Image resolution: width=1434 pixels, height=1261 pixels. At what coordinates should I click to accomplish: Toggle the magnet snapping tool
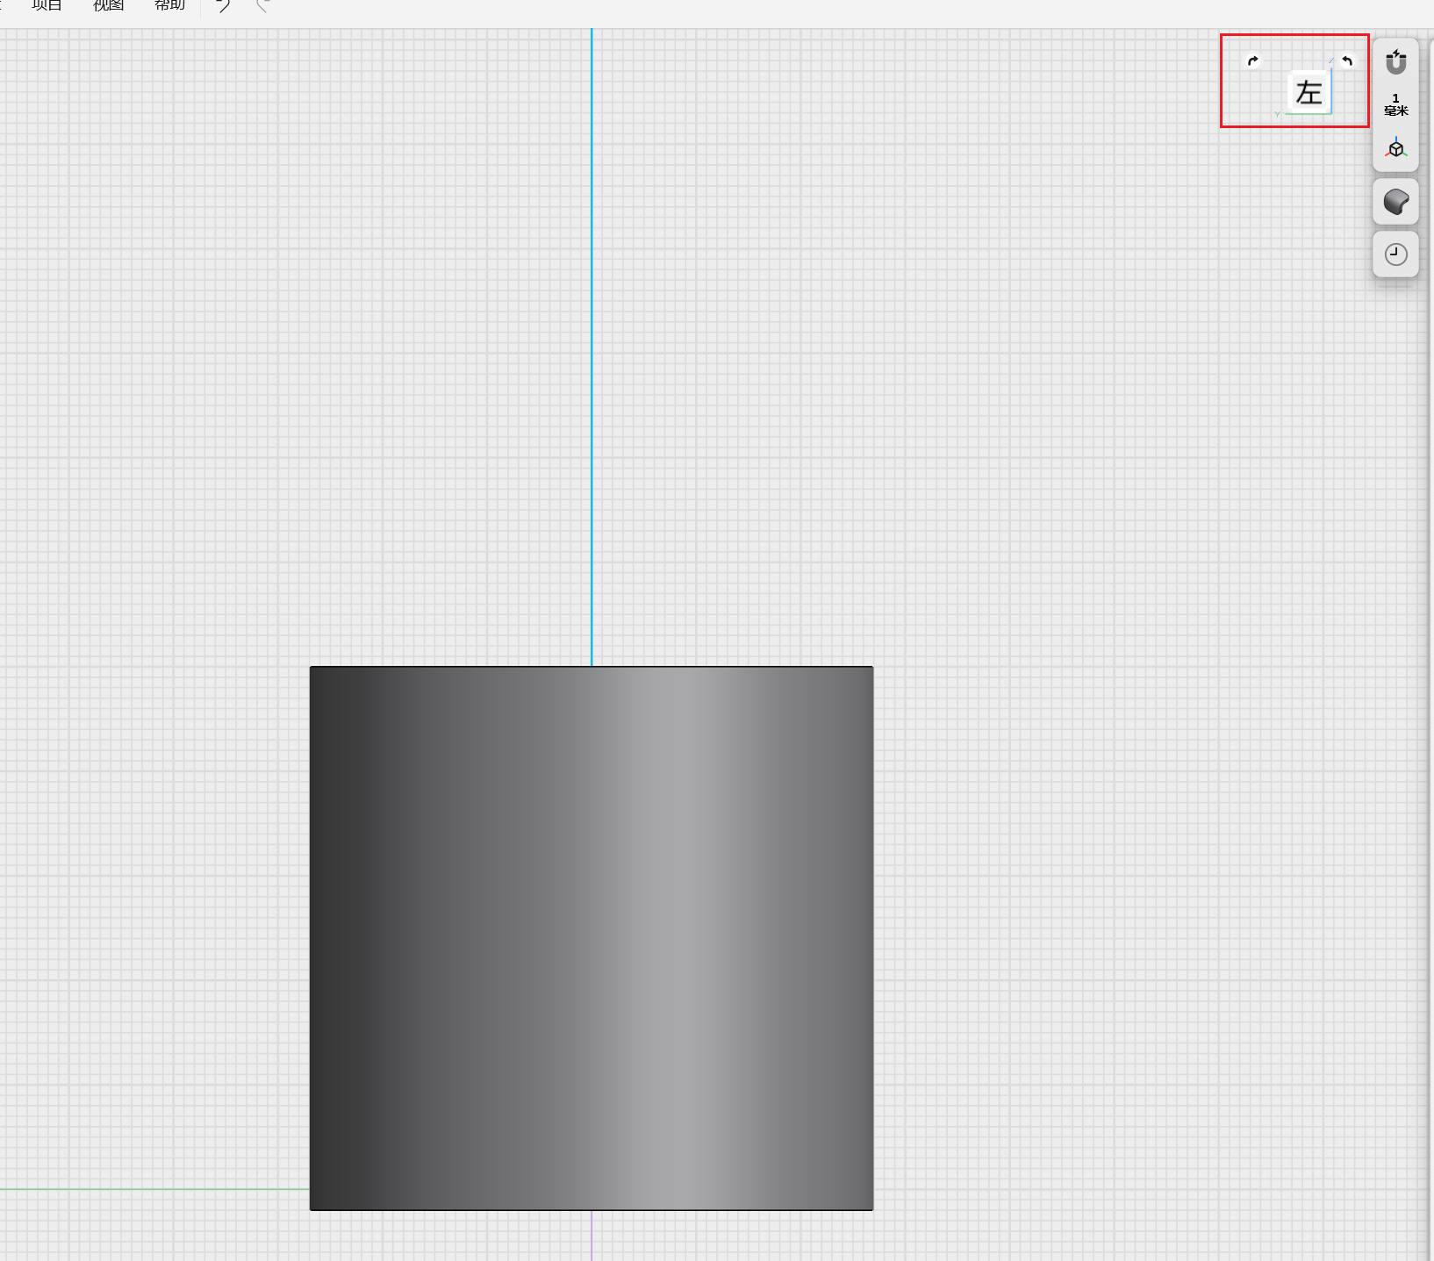(x=1395, y=63)
